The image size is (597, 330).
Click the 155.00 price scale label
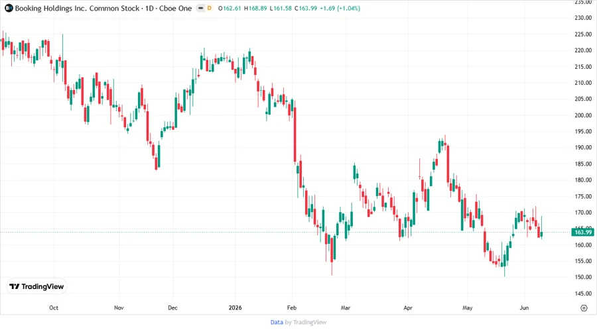pyautogui.click(x=583, y=261)
